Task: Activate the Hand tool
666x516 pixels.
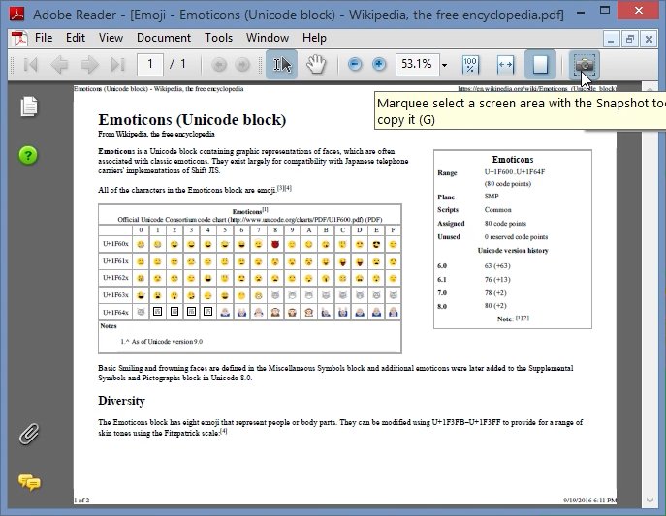Action: click(x=316, y=65)
